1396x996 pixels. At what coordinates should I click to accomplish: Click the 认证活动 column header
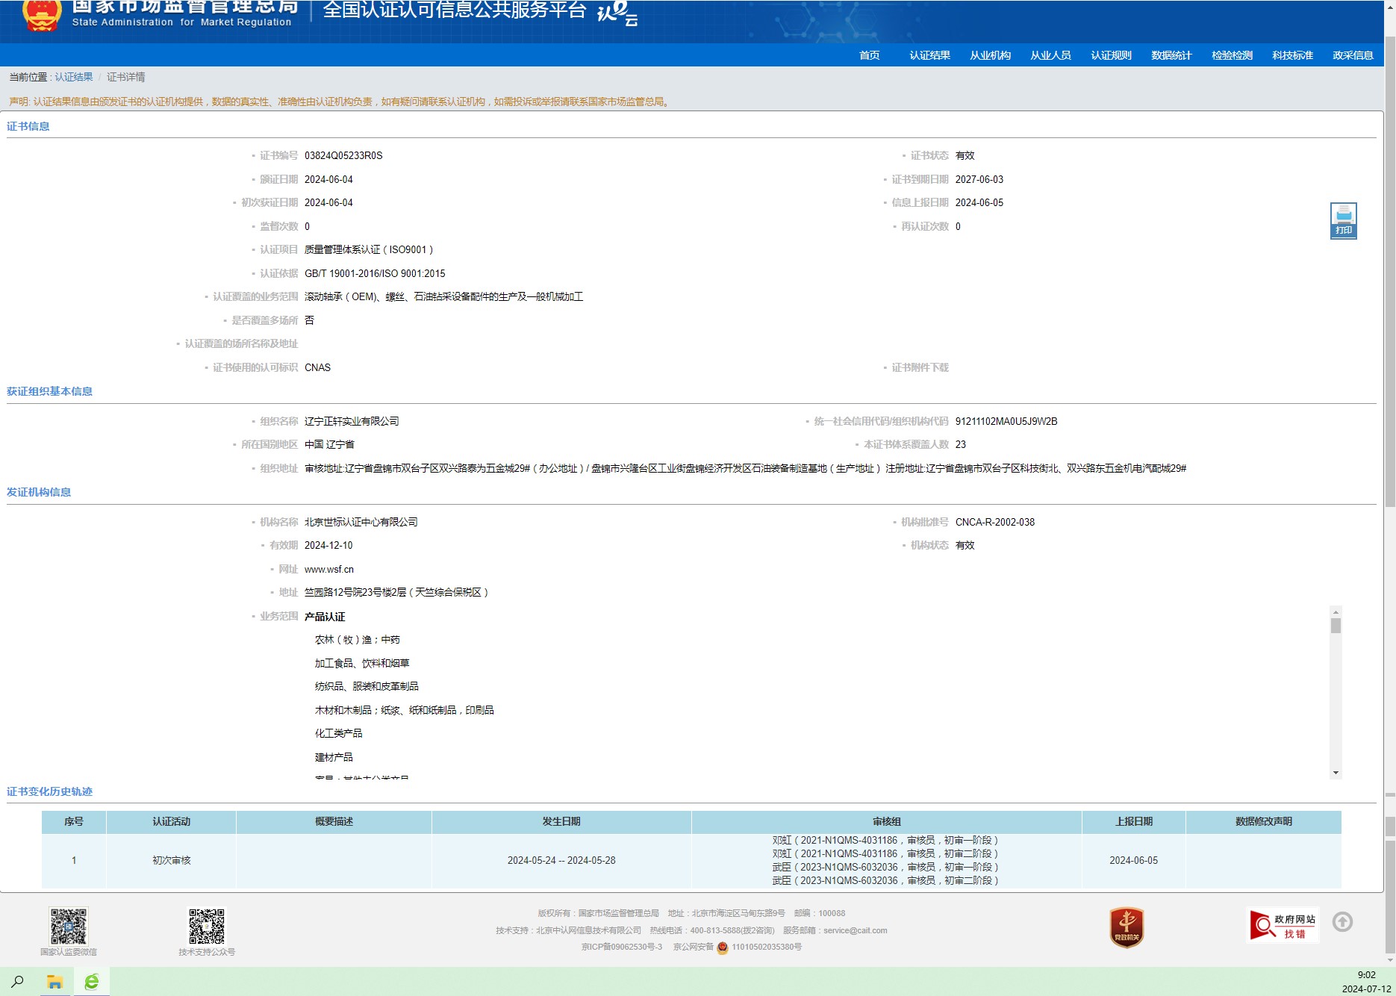[172, 821]
